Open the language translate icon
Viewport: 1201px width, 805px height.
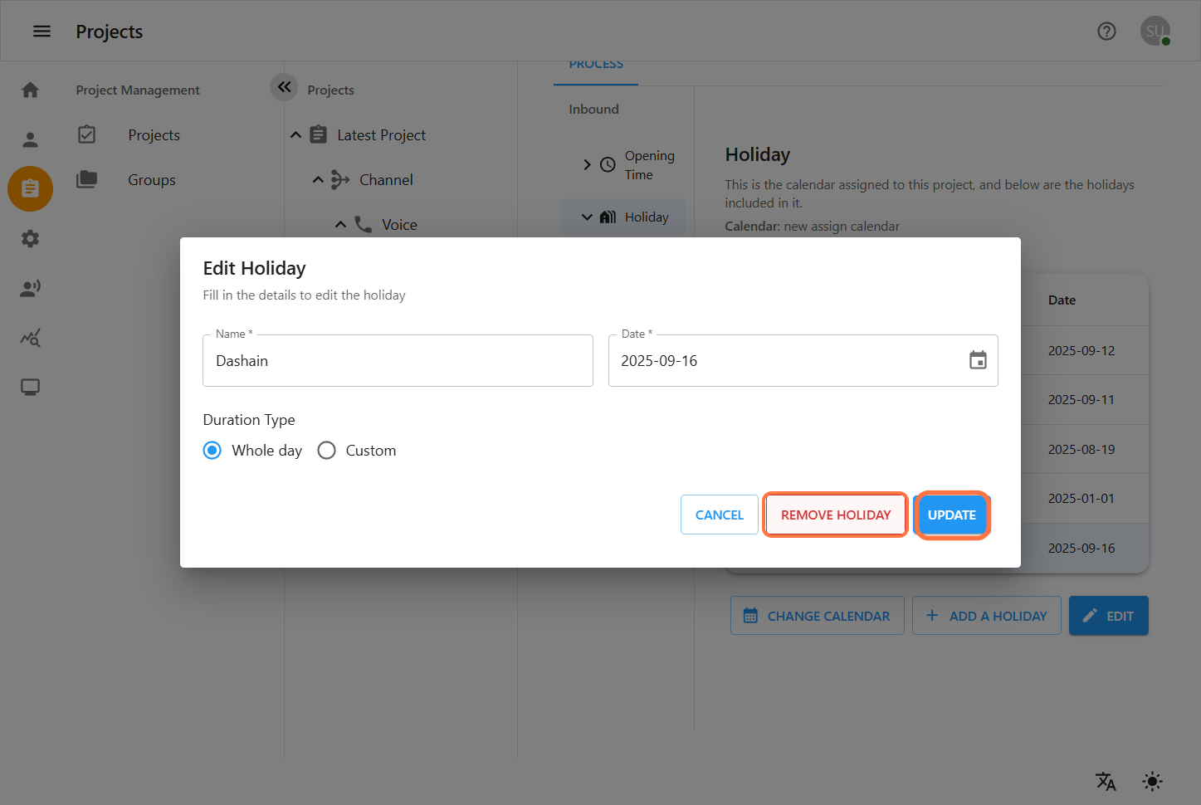[1106, 781]
